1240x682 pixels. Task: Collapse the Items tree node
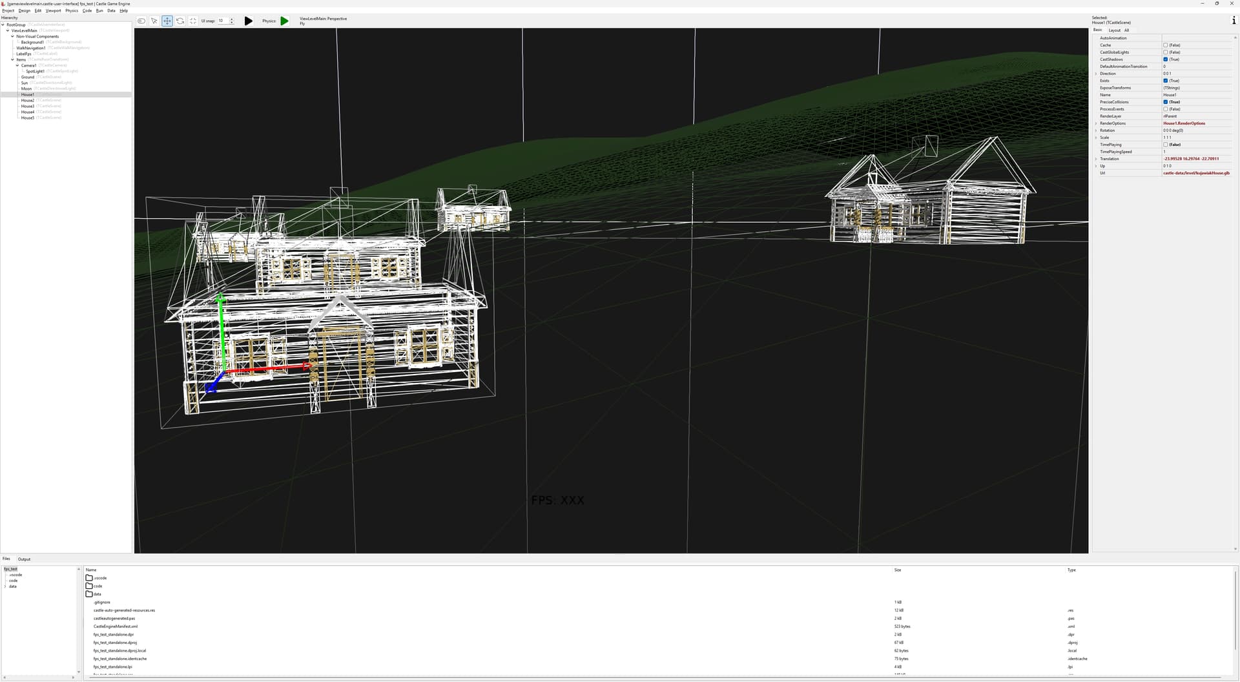click(12, 59)
